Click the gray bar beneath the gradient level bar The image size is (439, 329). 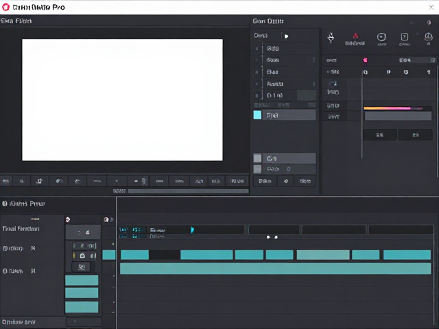pyautogui.click(x=398, y=116)
